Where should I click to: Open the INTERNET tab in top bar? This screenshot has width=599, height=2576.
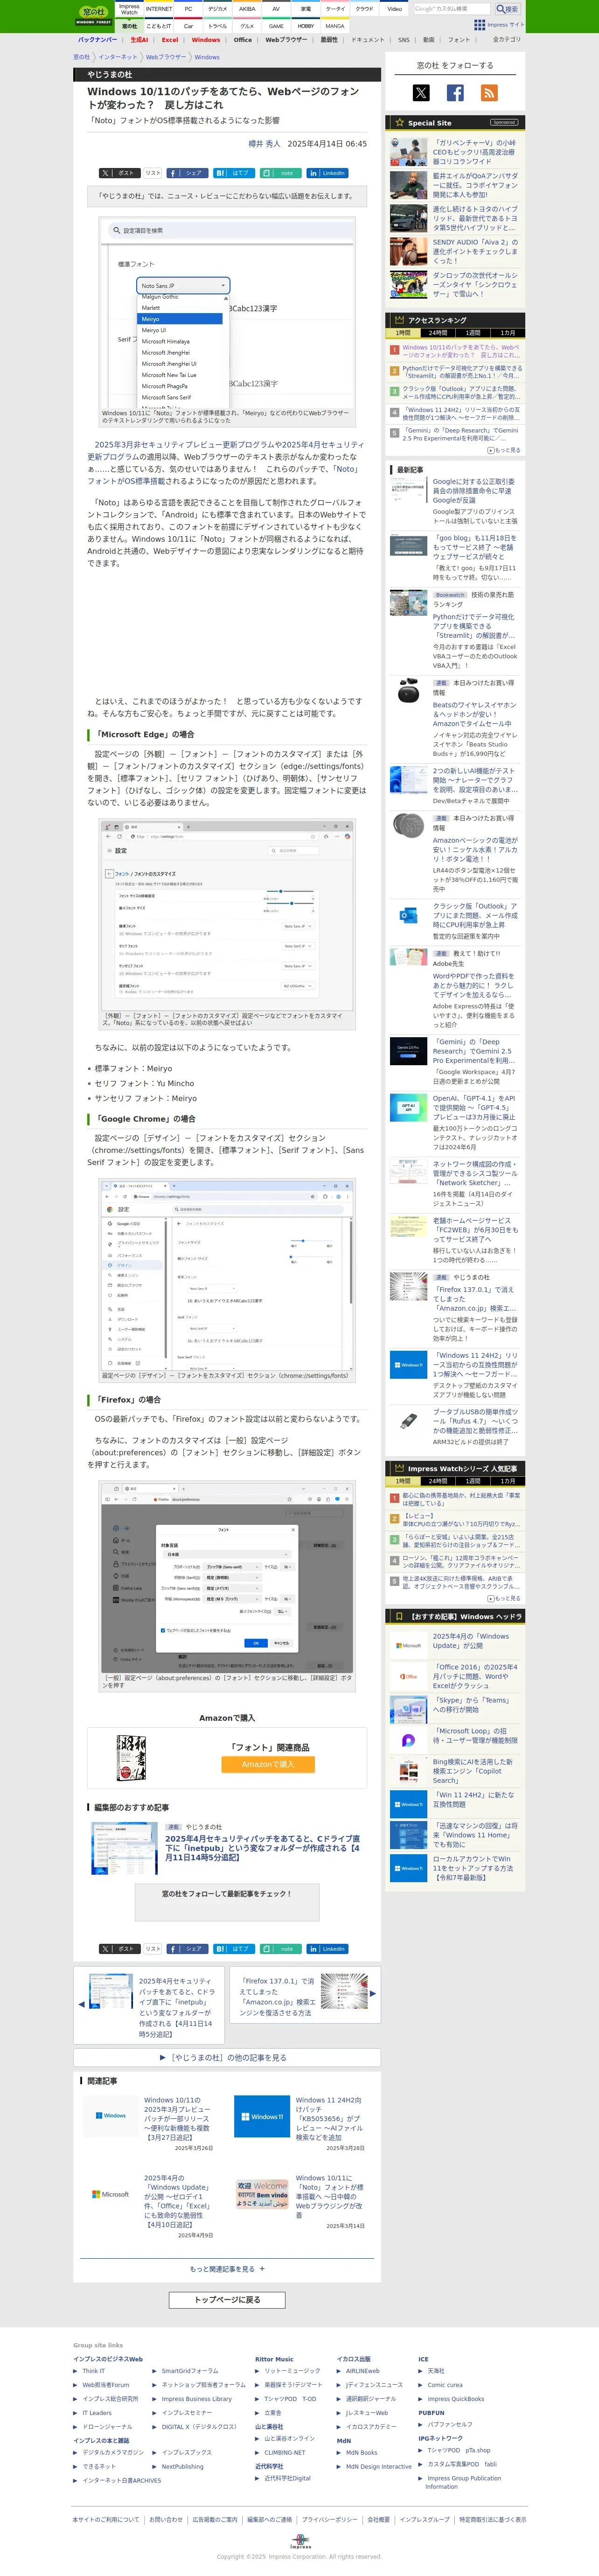coord(159,9)
